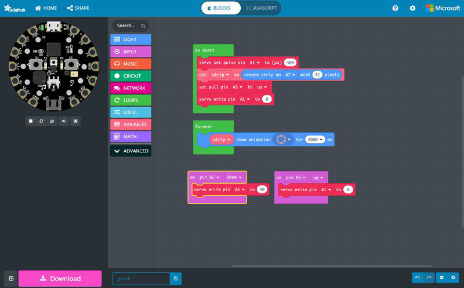The image size is (464, 288).
Task: Zoom out of the workspace
Action: [x=442, y=278]
